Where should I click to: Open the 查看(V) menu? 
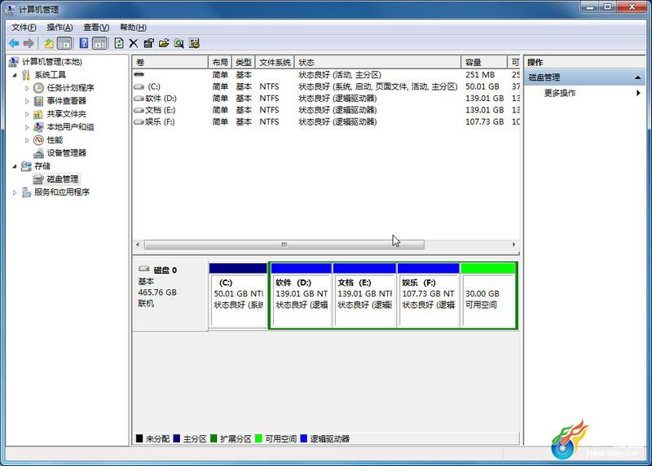[x=96, y=28]
